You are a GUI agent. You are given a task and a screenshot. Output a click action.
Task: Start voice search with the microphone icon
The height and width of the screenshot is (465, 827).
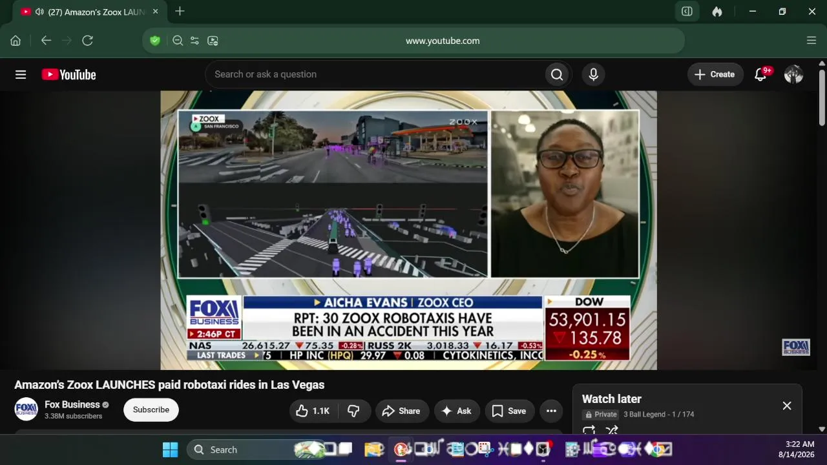pos(594,74)
